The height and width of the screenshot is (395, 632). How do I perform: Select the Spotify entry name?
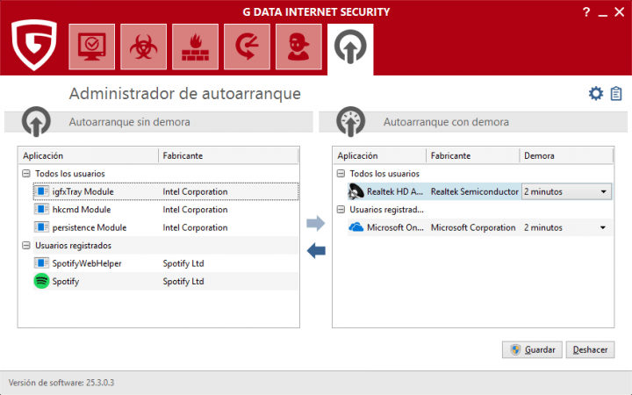pyautogui.click(x=65, y=282)
